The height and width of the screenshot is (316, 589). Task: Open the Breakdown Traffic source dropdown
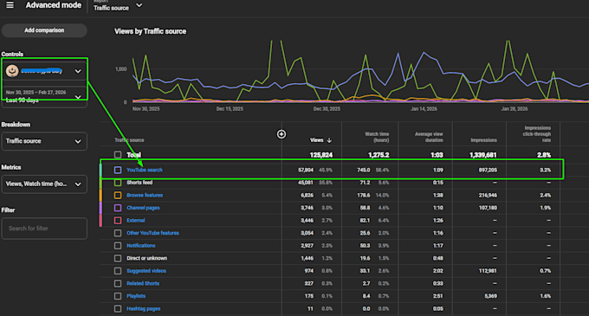tap(44, 141)
